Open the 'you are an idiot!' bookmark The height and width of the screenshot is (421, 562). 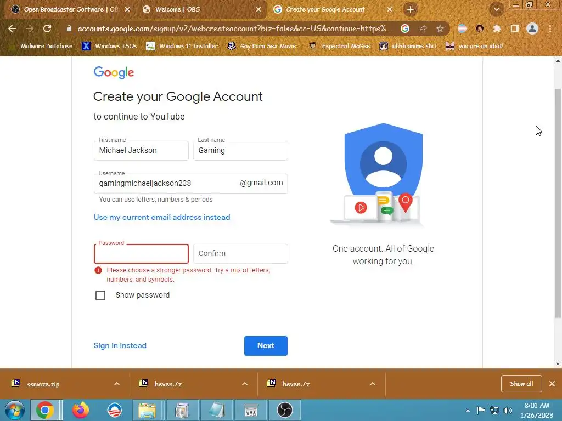pos(475,46)
